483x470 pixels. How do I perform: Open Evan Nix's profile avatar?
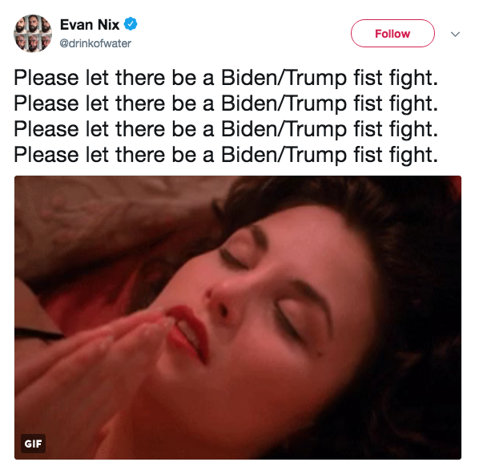(33, 34)
